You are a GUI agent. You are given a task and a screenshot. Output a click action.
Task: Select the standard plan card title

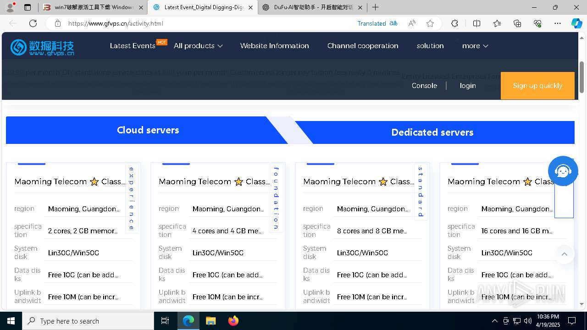click(x=358, y=181)
